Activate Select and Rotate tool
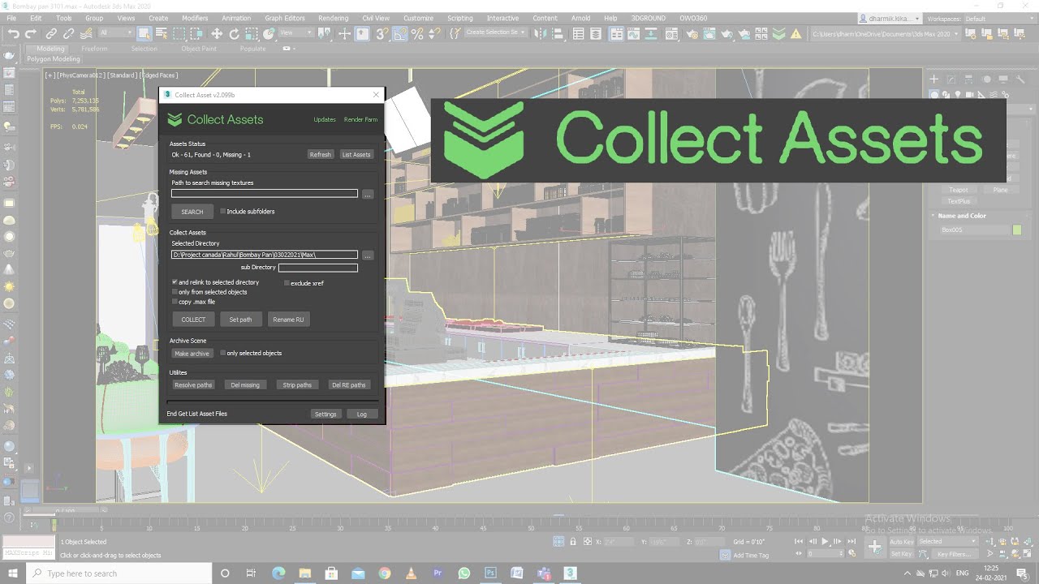The image size is (1039, 584). click(234, 33)
